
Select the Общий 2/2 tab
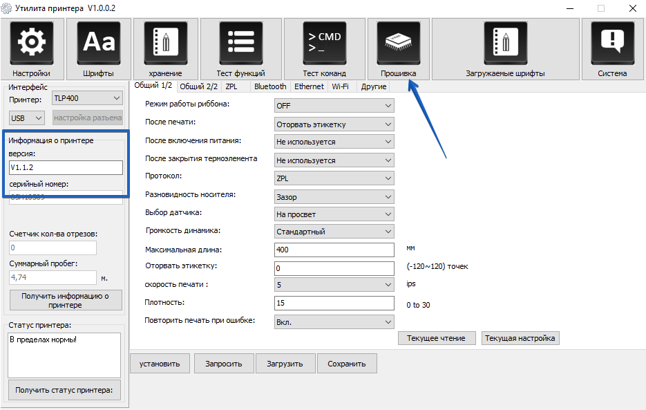pos(198,86)
